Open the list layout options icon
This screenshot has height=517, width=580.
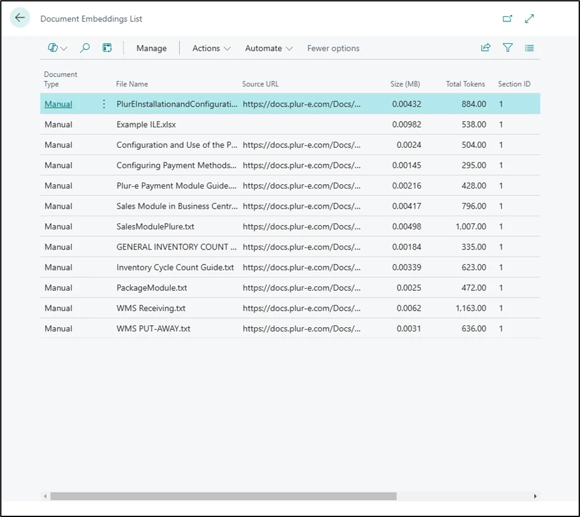(529, 48)
